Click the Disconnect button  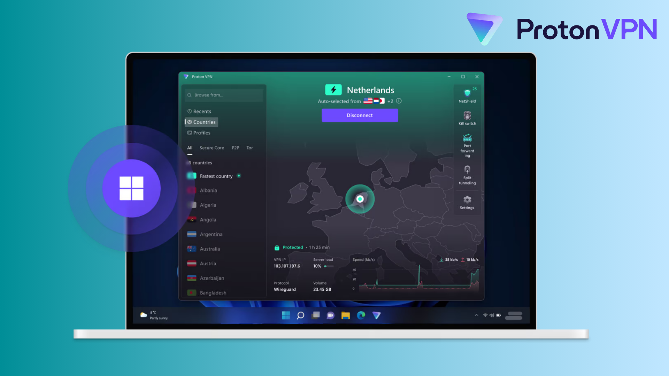360,115
